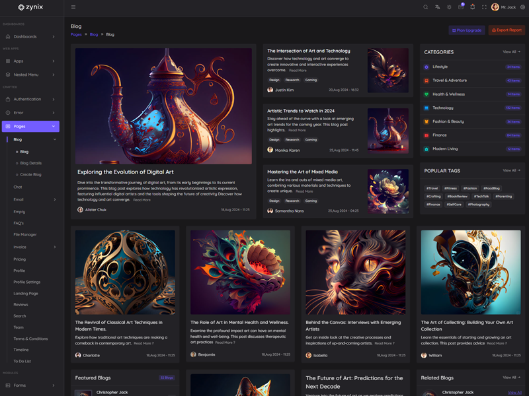Click View All in Categories panel

pyautogui.click(x=511, y=51)
